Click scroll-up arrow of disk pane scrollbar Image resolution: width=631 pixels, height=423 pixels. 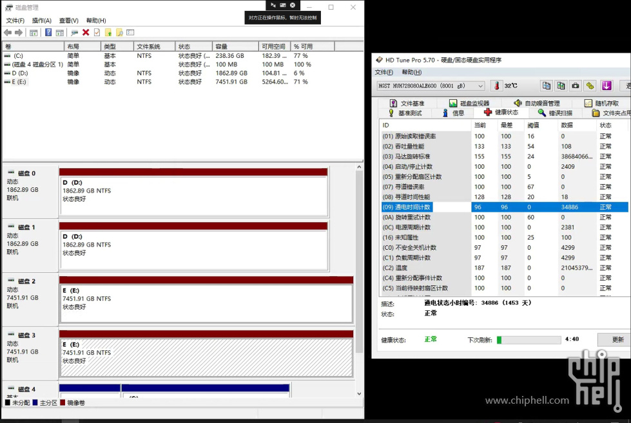coord(359,167)
